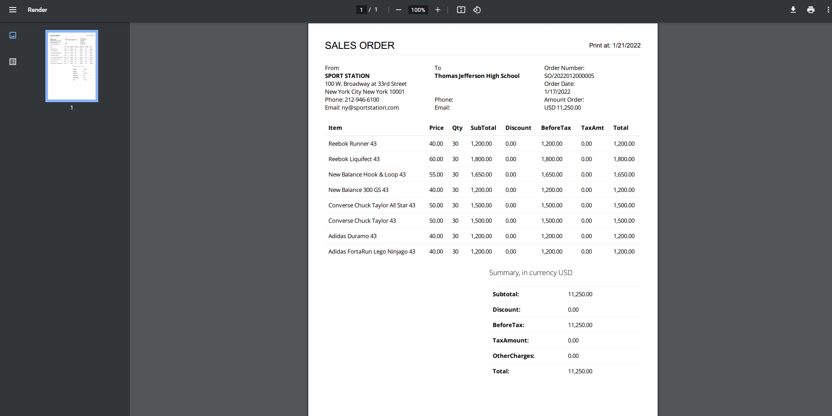Click the Total amount 11,250.00
Image resolution: width=832 pixels, height=416 pixels.
click(580, 371)
